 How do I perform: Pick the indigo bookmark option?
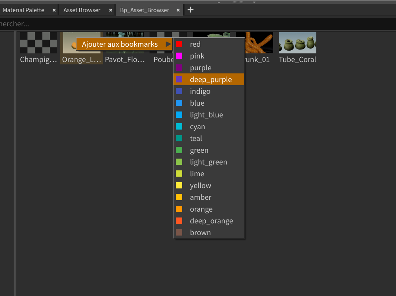[200, 91]
